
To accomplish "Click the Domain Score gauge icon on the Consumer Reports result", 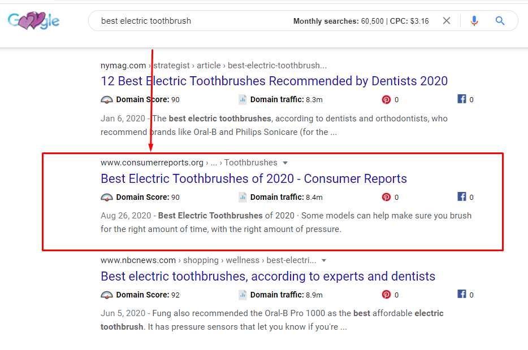I will pyautogui.click(x=106, y=197).
